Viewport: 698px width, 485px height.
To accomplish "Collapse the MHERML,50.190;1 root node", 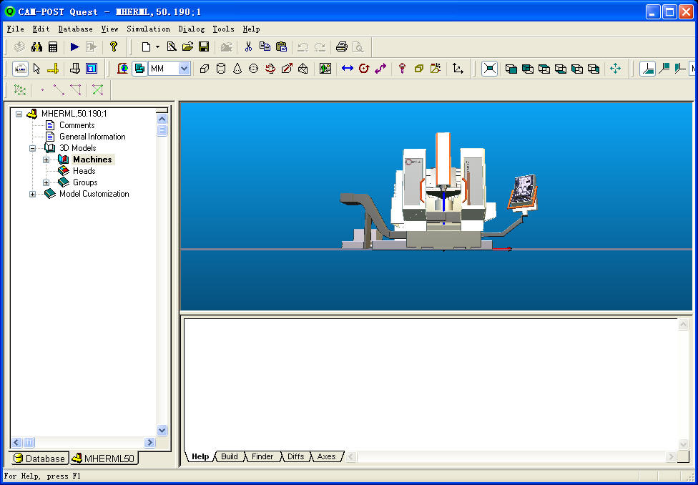I will 19,114.
